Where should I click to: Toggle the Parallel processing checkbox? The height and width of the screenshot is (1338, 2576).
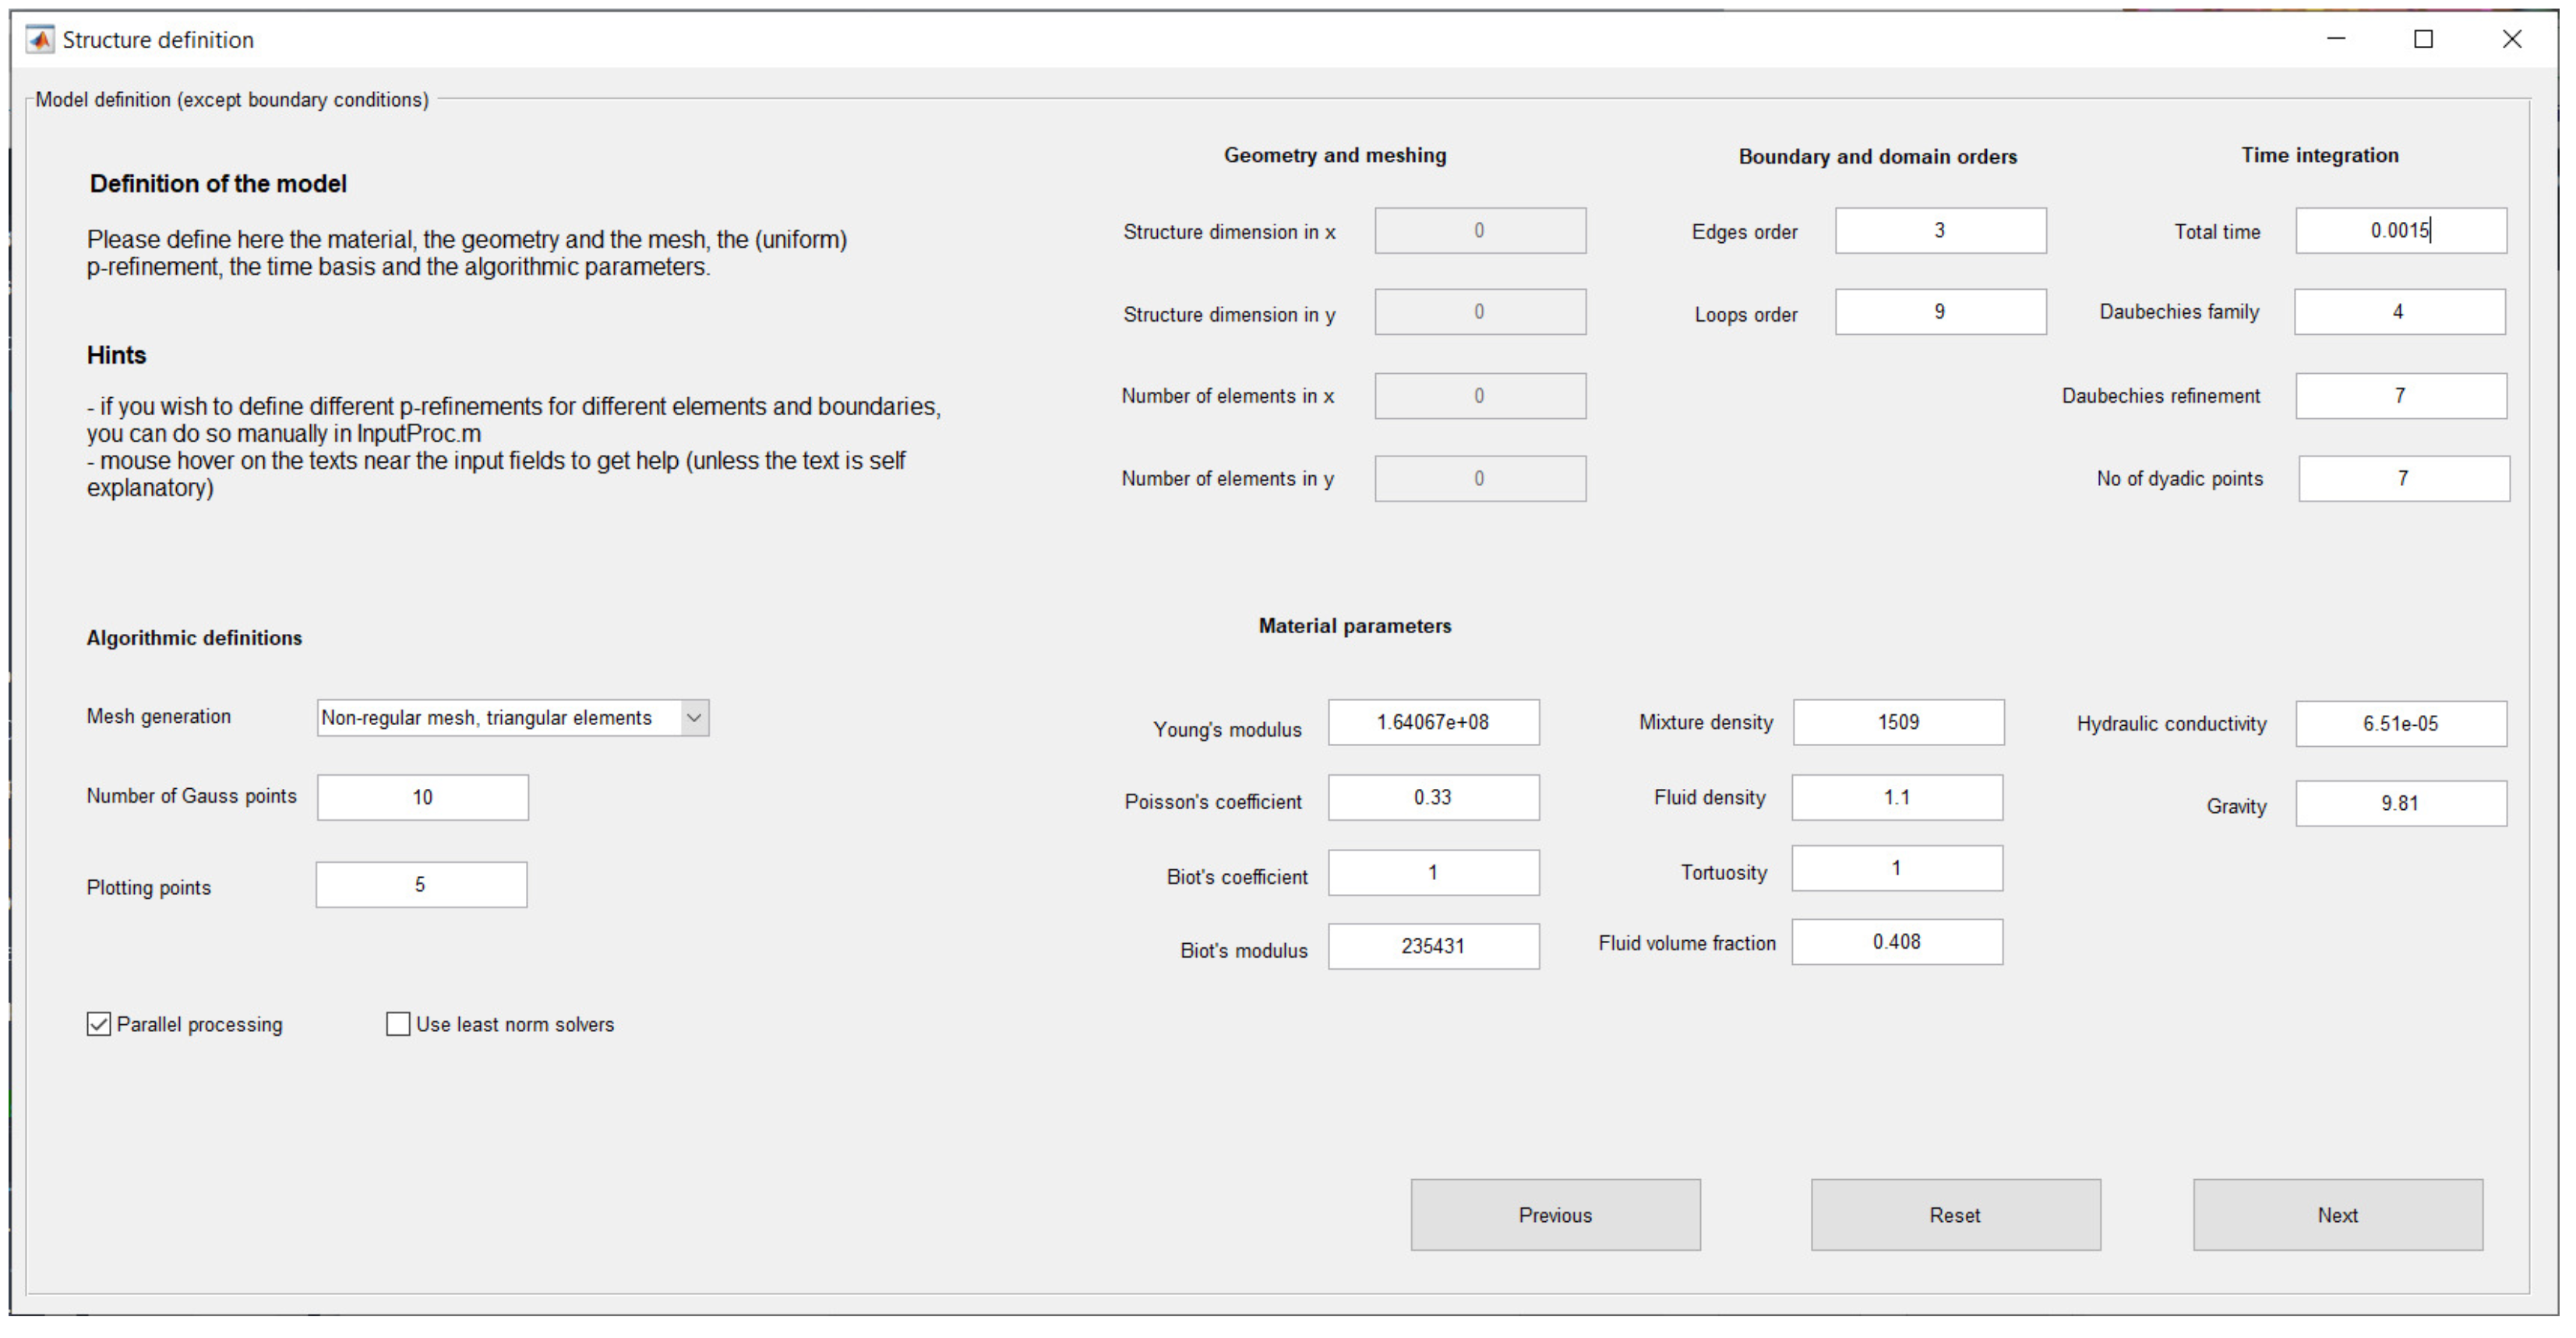point(99,1024)
